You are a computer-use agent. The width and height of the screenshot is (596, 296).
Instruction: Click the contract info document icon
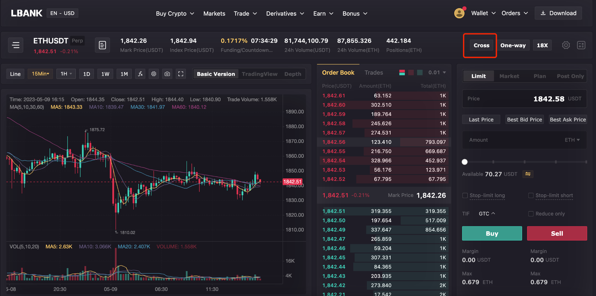coord(102,45)
